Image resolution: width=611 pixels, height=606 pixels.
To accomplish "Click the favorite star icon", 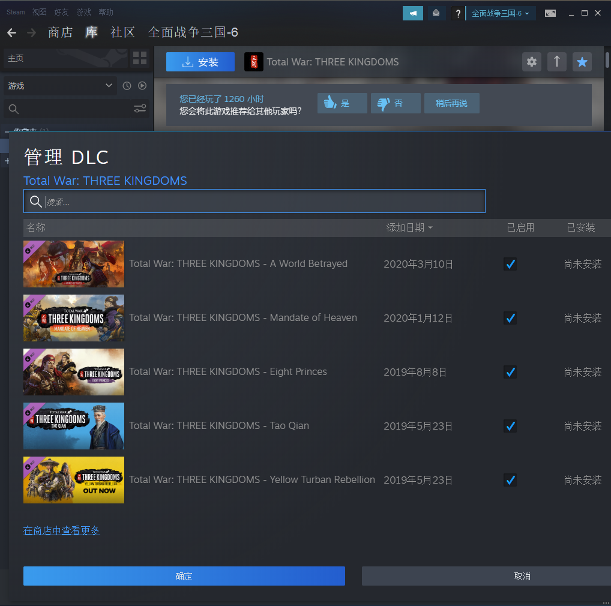I will pos(582,62).
